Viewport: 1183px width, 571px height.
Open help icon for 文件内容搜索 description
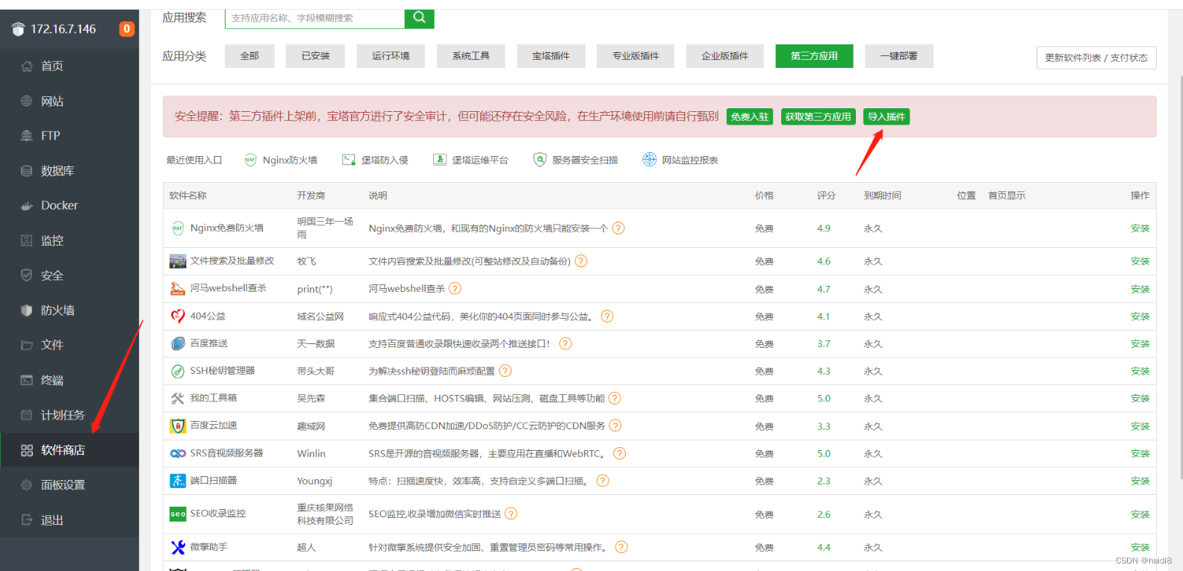(x=581, y=261)
